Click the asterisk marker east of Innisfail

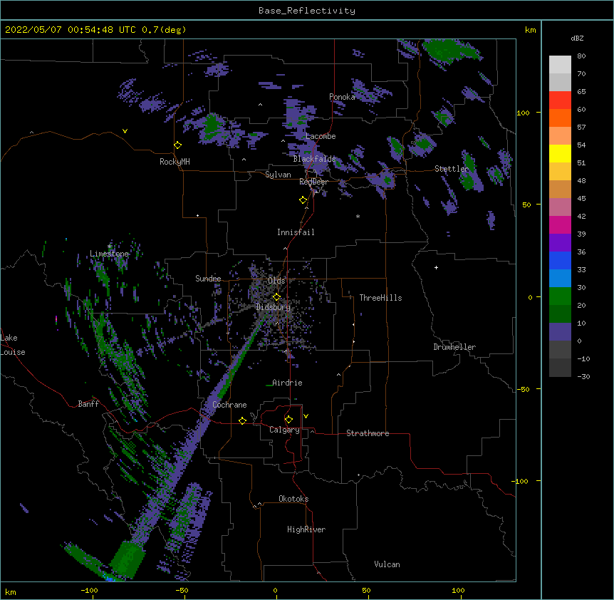(358, 217)
